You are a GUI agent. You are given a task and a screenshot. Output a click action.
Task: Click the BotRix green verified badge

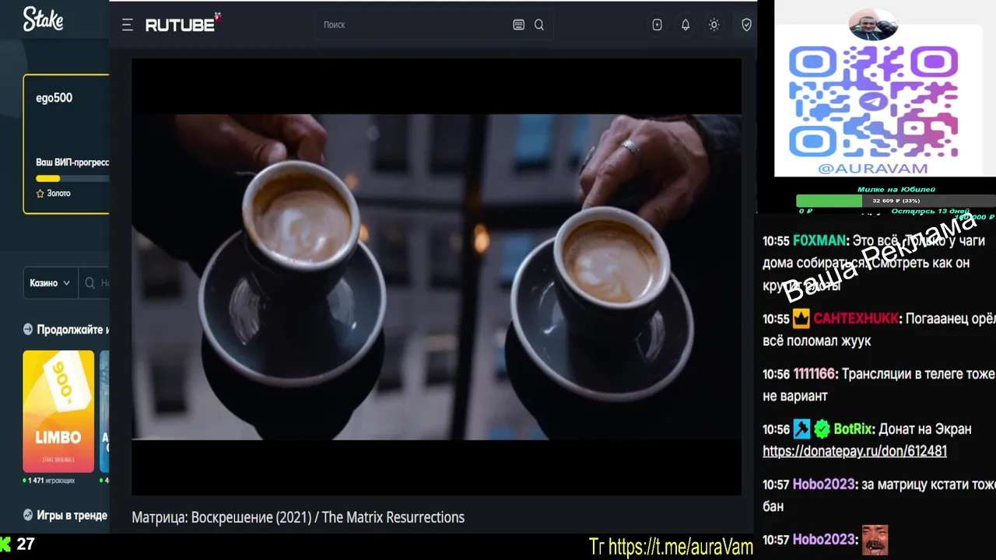pos(822,429)
